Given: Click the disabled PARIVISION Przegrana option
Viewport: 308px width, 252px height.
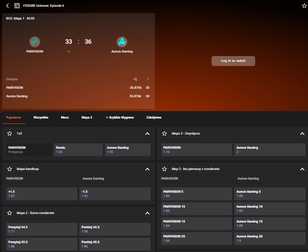Looking at the screenshot, I should 29,150.
